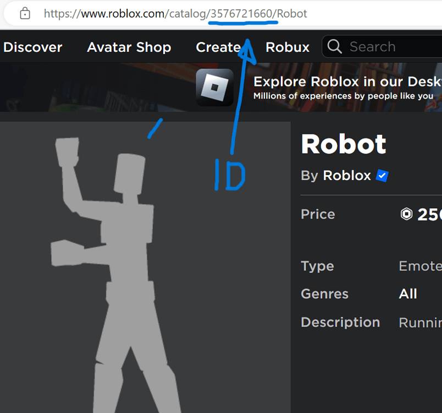Click the All genres link
This screenshot has width=442, height=413.
point(408,294)
